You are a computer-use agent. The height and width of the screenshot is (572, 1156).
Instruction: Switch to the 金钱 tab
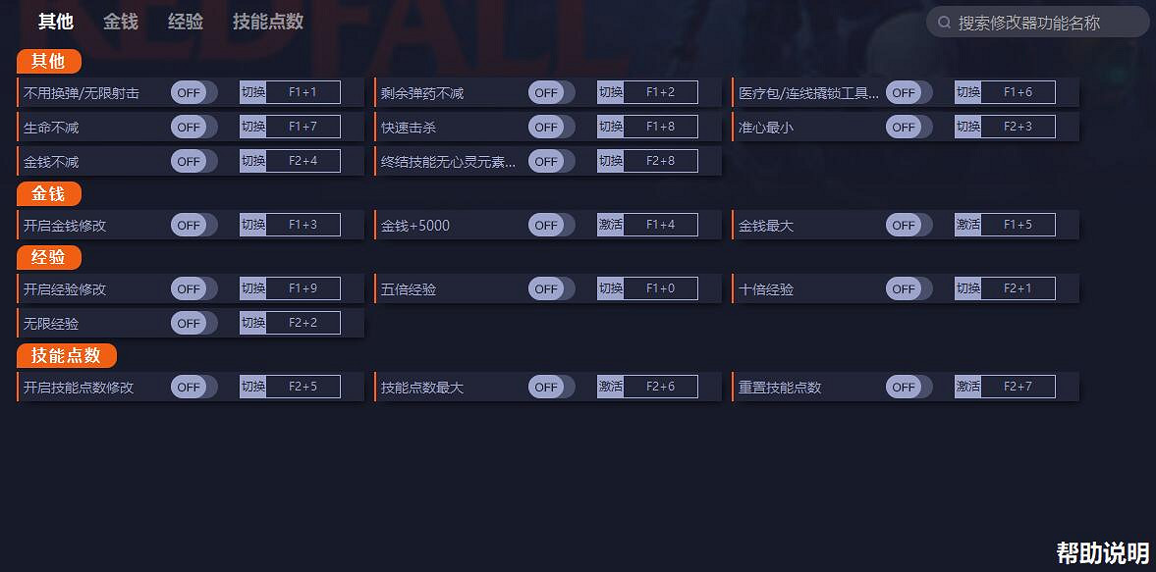[121, 22]
